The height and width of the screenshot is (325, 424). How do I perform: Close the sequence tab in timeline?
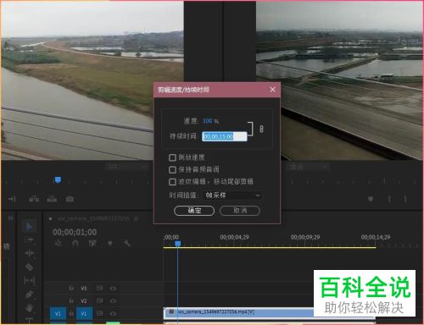[x=50, y=218]
